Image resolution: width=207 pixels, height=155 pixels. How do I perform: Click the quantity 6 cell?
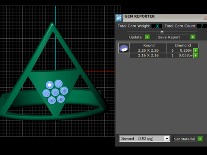point(172,50)
